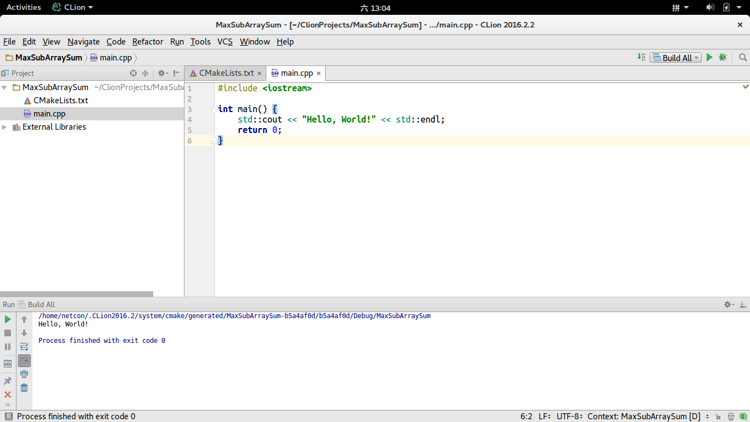Click the line number 4 in the gutter
The image size is (750, 422).
tap(189, 120)
